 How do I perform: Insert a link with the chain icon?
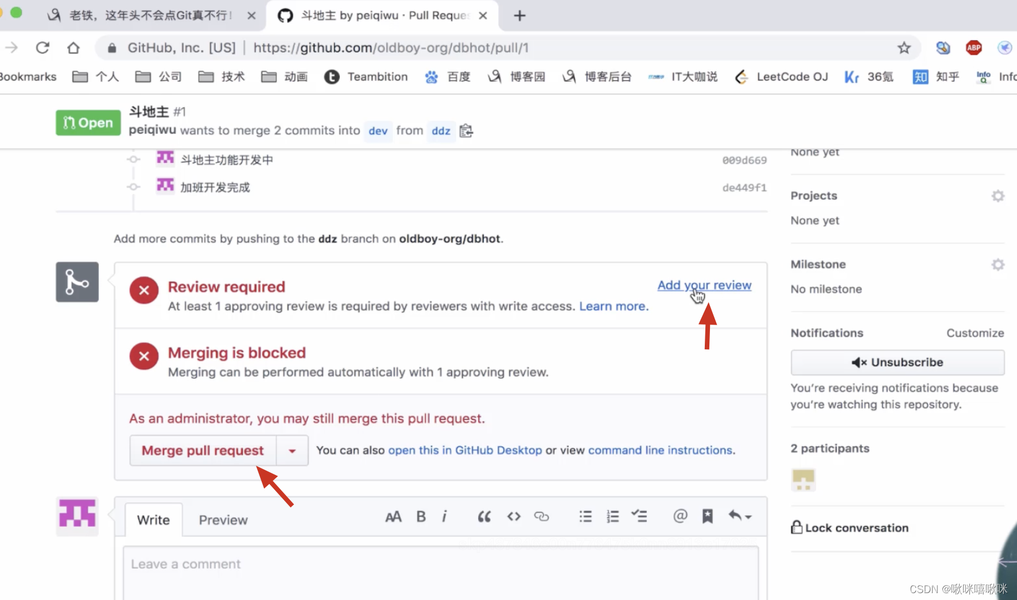pos(541,517)
